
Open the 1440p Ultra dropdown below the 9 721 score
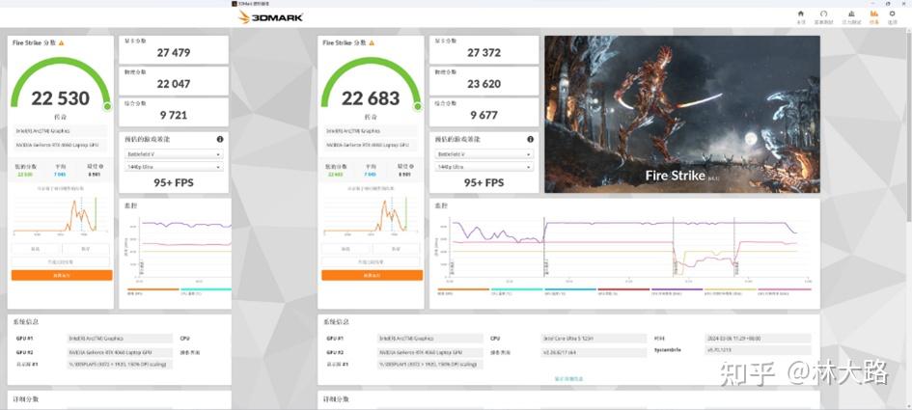(174, 167)
